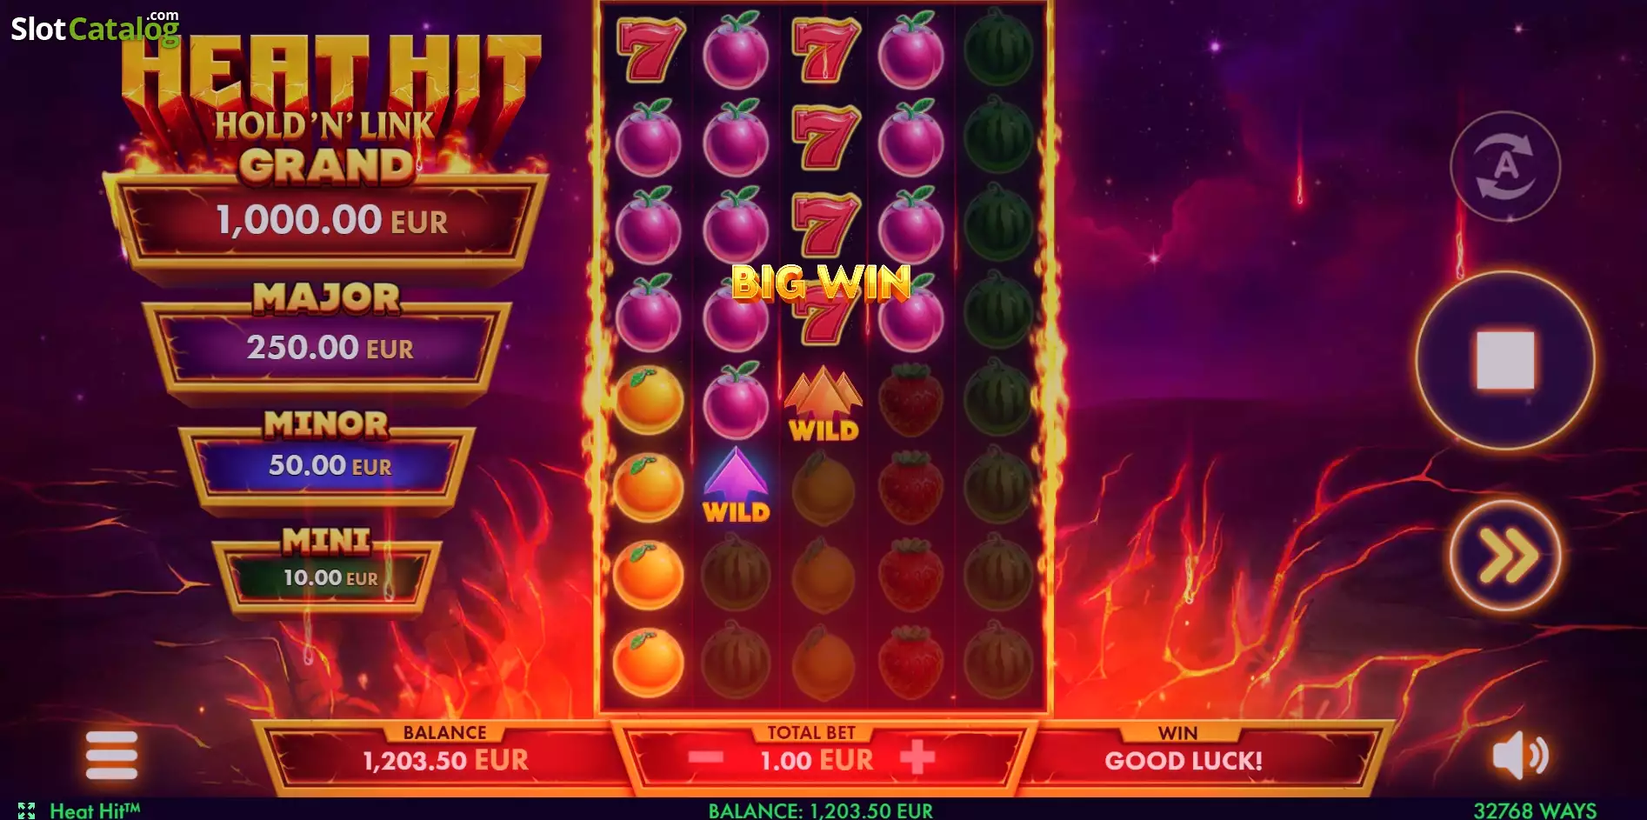Image resolution: width=1647 pixels, height=820 pixels.
Task: Click the top watermelon symbol on fifth reel
Action: pos(998,50)
